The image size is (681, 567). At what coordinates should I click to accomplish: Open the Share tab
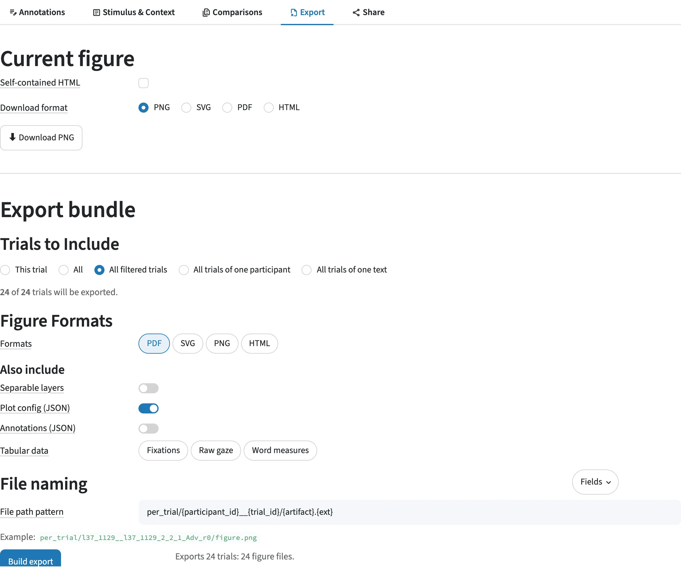pyautogui.click(x=369, y=12)
